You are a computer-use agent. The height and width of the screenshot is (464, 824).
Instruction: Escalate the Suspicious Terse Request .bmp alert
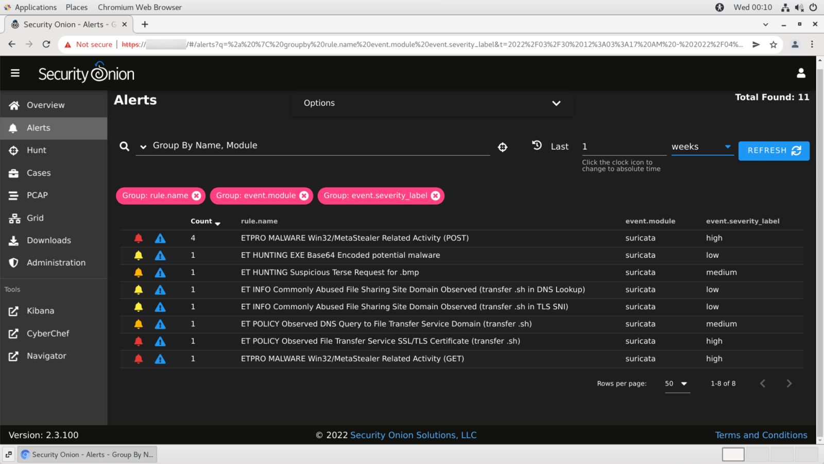pos(160,272)
